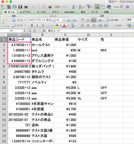Click the formula bar with 商品コード
Screen dimensions: 134x144
[90, 31]
